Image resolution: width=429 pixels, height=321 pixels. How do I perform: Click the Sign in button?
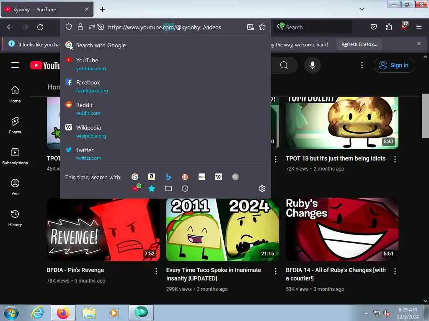(394, 65)
